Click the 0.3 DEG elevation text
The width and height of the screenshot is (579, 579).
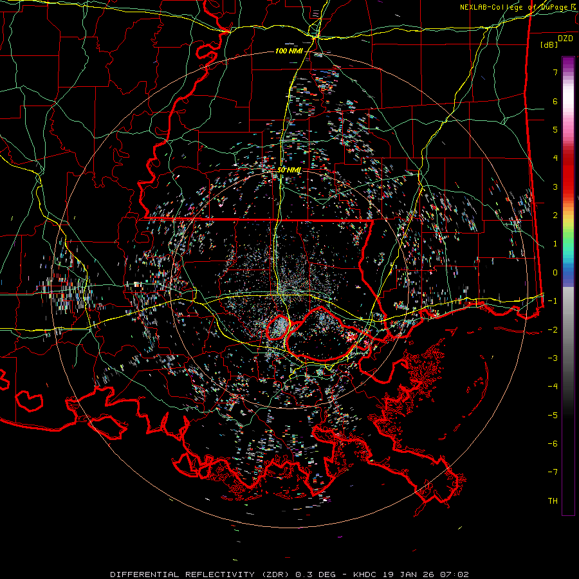pyautogui.click(x=316, y=574)
